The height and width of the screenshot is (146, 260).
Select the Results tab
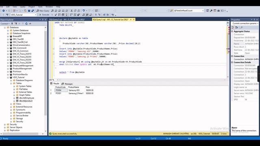[x=55, y=84]
